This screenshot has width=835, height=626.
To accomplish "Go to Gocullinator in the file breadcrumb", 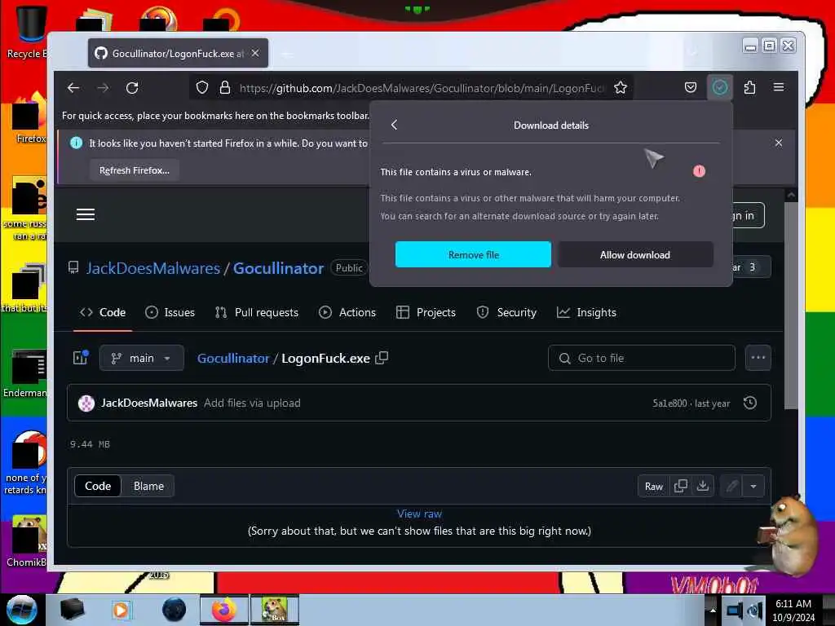I will coord(233,359).
